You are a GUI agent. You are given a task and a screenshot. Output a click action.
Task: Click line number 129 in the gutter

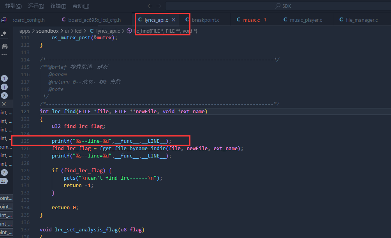pos(25,171)
